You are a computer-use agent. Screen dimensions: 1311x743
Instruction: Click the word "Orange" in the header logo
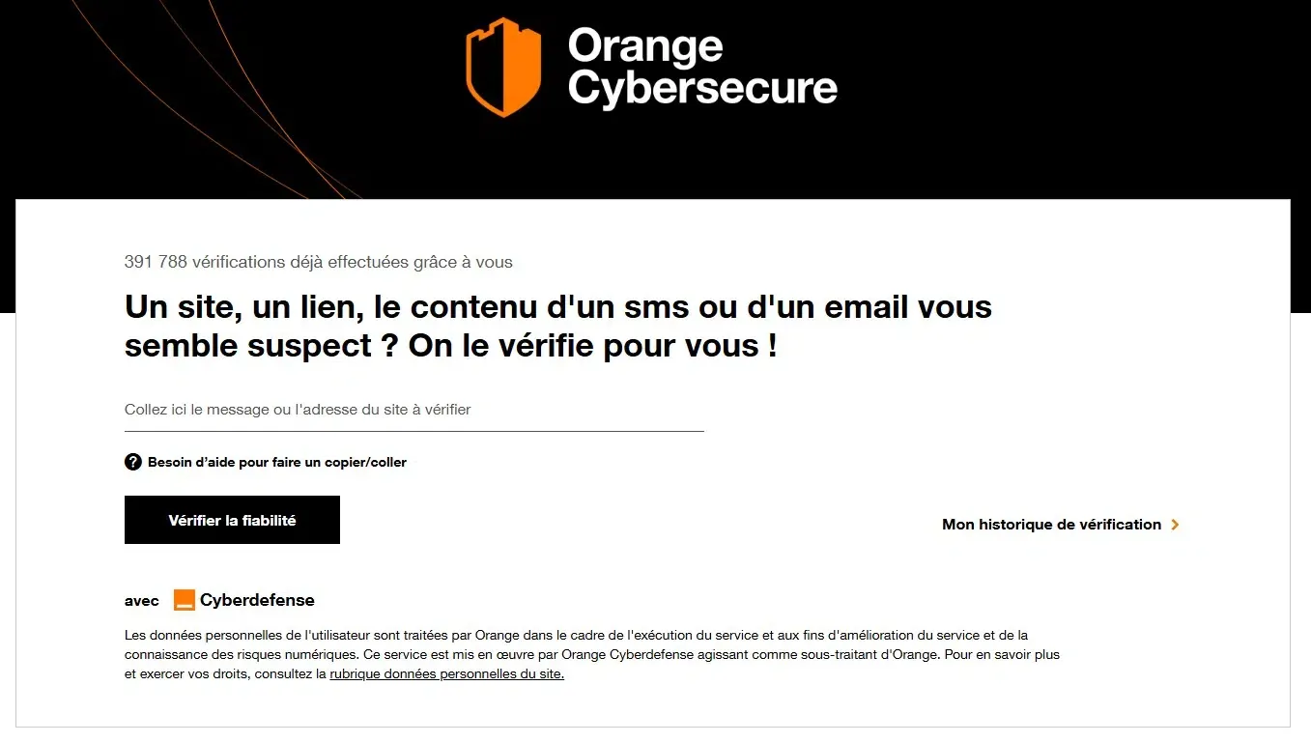click(644, 46)
